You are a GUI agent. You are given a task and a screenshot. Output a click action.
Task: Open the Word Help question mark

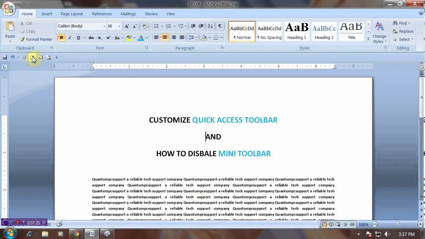coord(421,14)
